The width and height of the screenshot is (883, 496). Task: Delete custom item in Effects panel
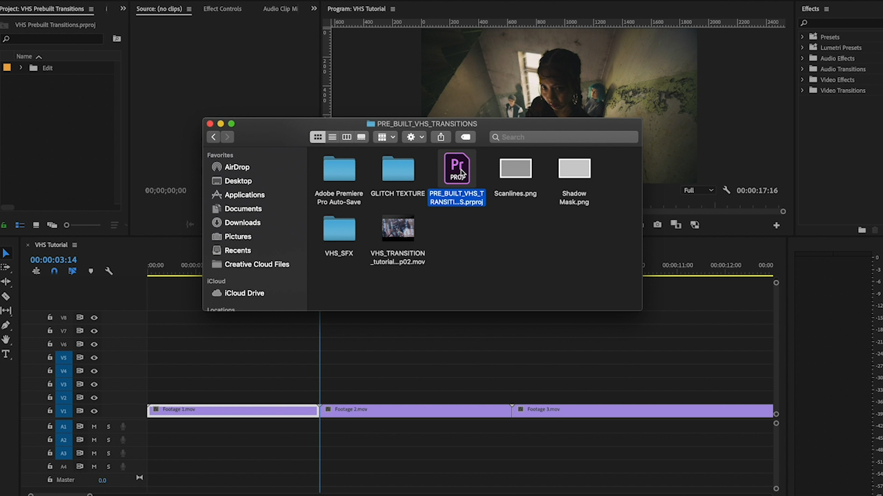pyautogui.click(x=876, y=230)
